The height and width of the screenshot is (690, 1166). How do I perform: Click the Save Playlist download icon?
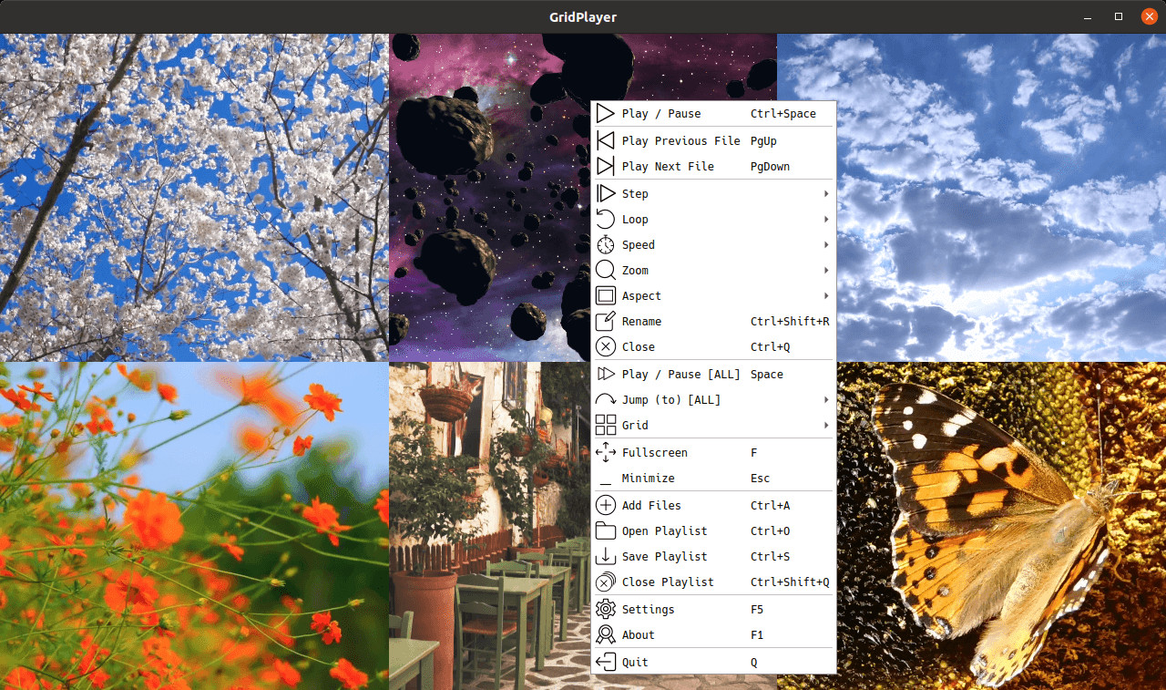click(x=606, y=556)
